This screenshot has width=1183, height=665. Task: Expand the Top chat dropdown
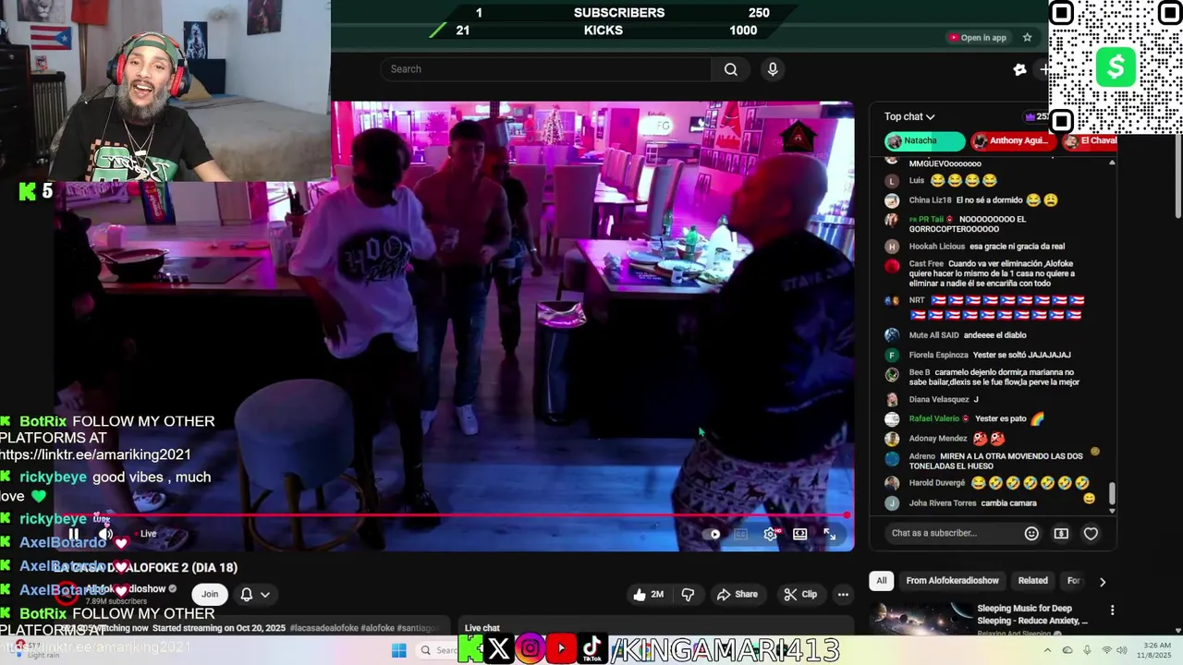(909, 116)
